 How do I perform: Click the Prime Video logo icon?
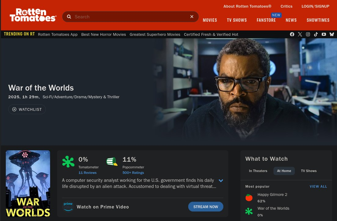[x=68, y=207]
